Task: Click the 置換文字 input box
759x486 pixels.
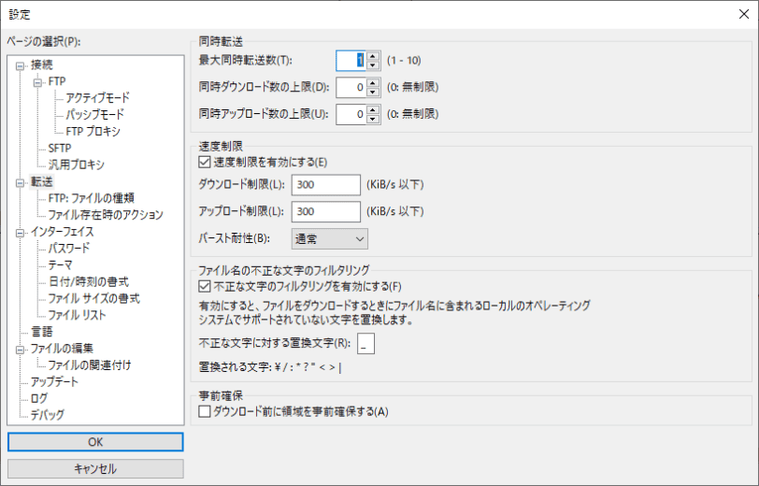Action: (x=365, y=344)
